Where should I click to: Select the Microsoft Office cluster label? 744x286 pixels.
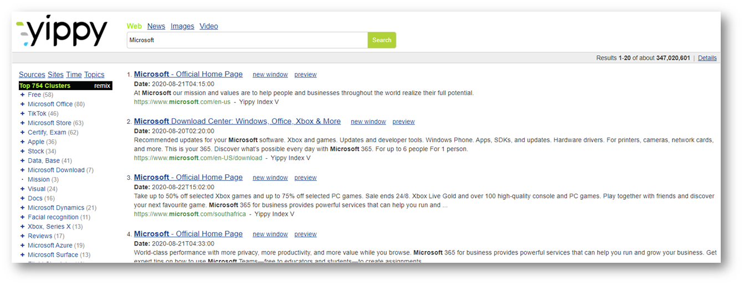coord(50,104)
